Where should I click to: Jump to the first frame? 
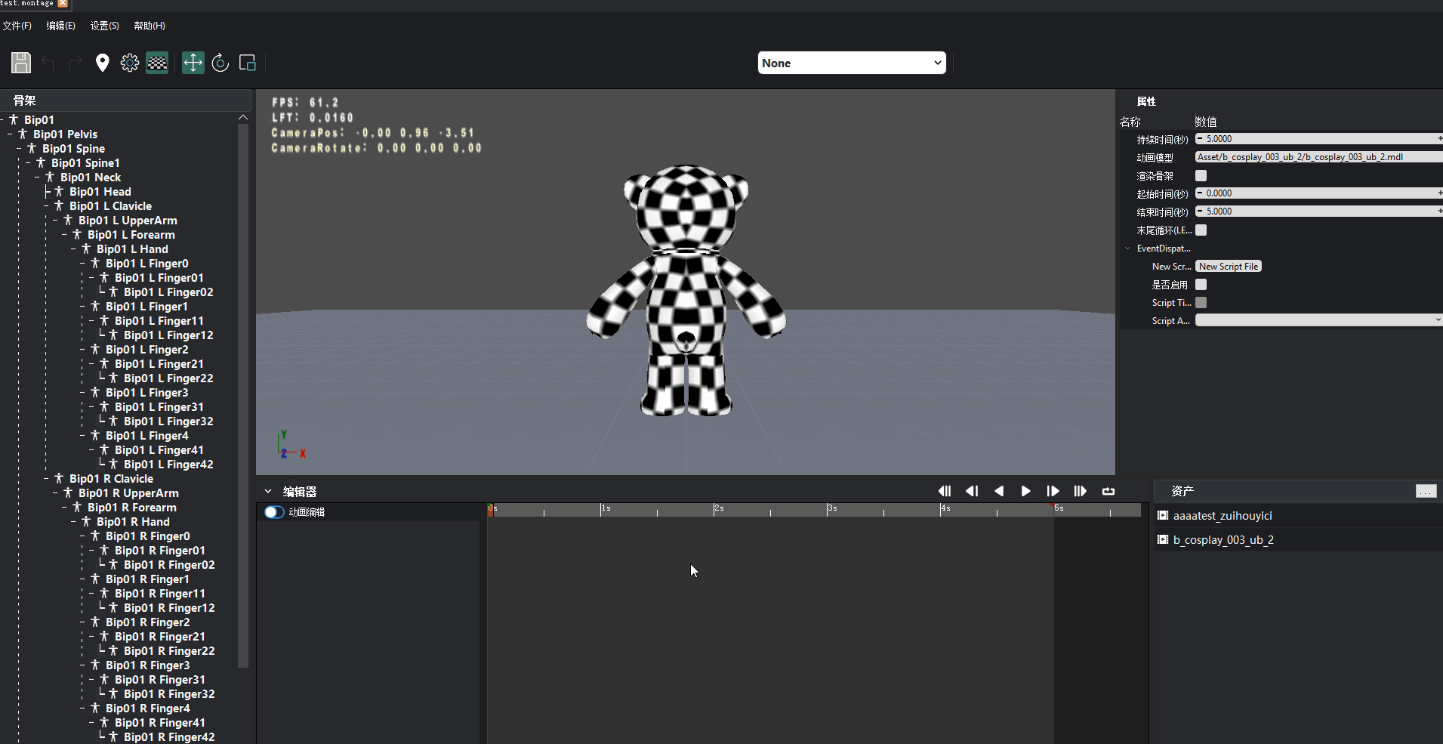944,491
